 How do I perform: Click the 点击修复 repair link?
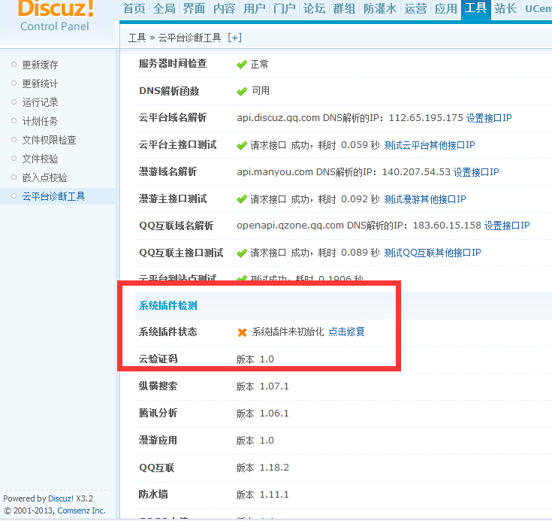[347, 332]
